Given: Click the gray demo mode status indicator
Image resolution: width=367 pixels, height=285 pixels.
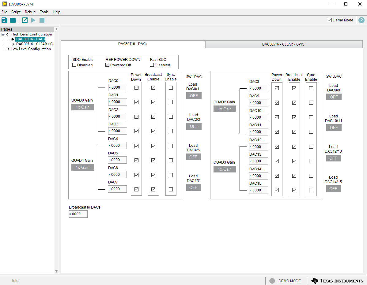Looking at the screenshot, I should (272, 281).
